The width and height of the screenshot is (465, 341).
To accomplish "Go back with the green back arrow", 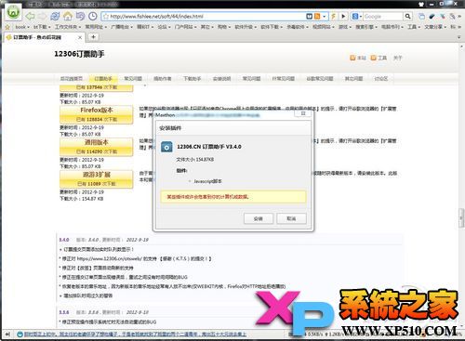I will coord(30,16).
